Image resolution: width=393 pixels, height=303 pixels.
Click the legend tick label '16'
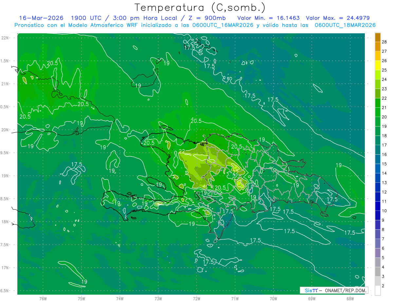(x=384, y=154)
